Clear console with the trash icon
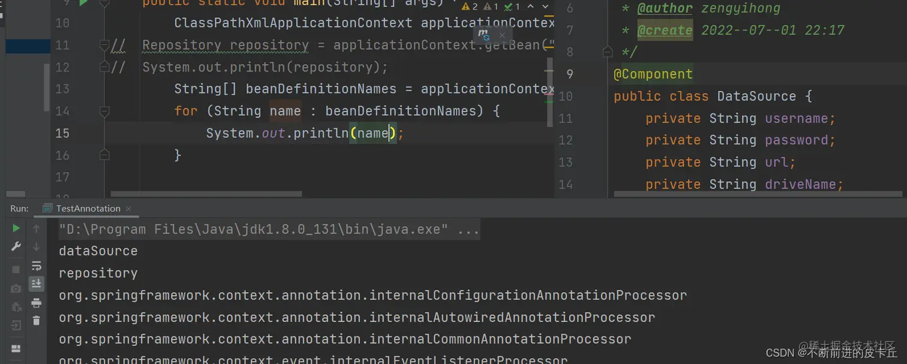The height and width of the screenshot is (364, 907). tap(37, 321)
